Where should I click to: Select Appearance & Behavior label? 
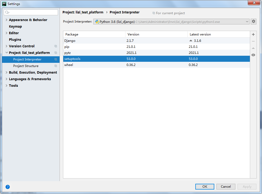[x=28, y=20]
